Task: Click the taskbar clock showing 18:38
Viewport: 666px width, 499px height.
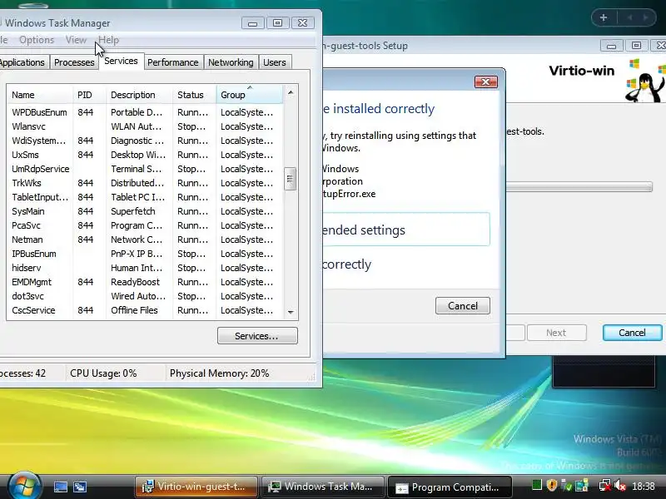Action: point(643,486)
